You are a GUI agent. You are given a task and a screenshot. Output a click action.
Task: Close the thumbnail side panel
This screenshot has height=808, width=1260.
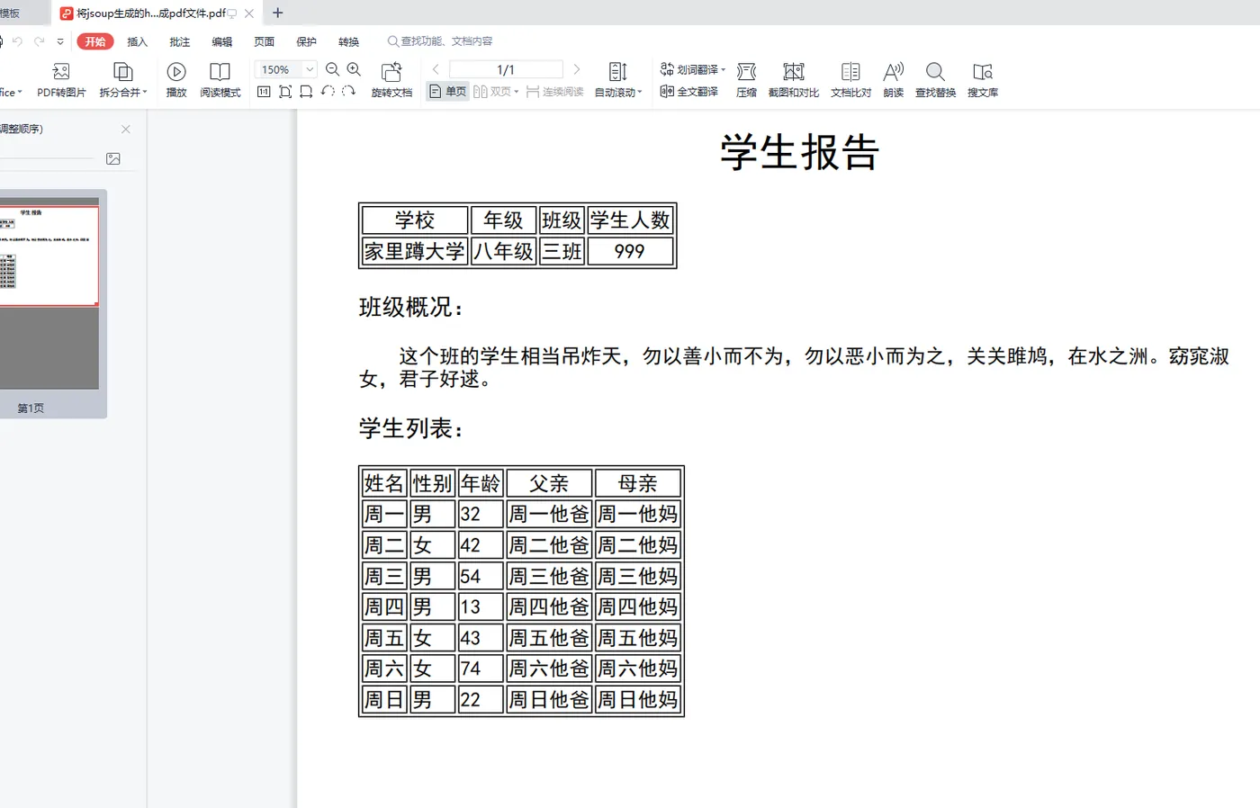126,130
